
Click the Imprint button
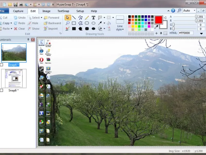pos(51,29)
